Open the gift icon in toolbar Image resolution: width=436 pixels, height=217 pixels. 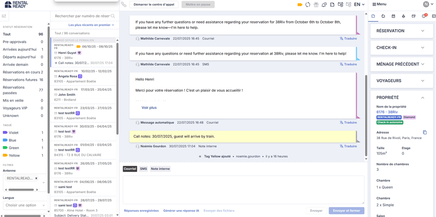pos(316,4)
